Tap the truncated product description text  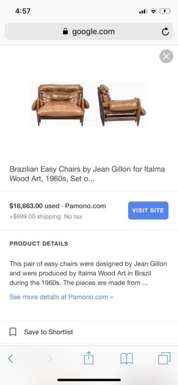pyautogui.click(x=88, y=273)
